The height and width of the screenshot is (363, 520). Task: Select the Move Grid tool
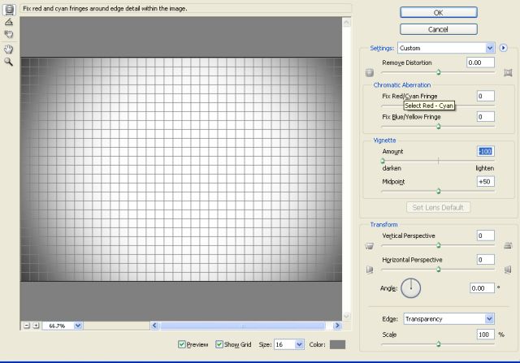click(9, 34)
